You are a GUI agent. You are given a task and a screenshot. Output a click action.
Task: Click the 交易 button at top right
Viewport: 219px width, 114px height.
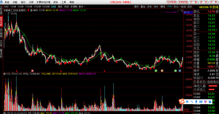pyautogui.click(x=213, y=2)
